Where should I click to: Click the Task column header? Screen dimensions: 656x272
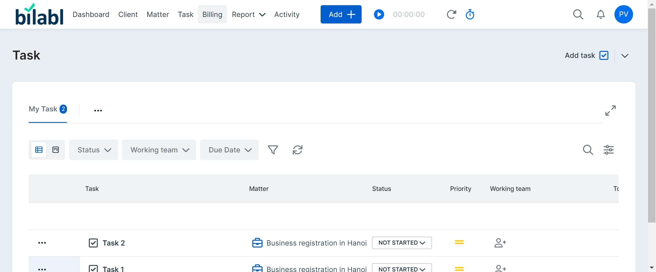pos(92,189)
